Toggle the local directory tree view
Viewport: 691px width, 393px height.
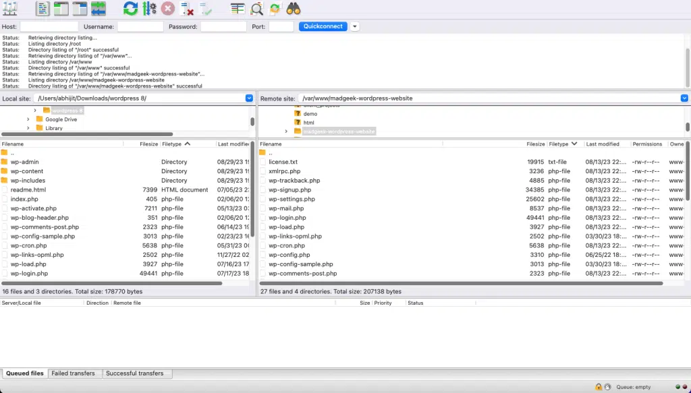tap(61, 9)
